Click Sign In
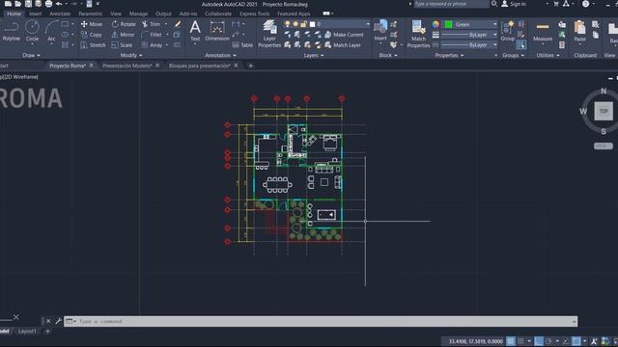 pyautogui.click(x=514, y=4)
